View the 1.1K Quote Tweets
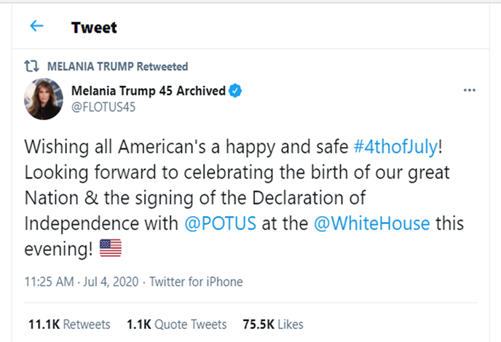Screen dimensions: 501x342 pyautogui.click(x=176, y=324)
